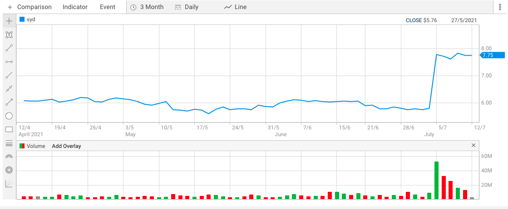Select the horizontal segment tool
Image resolution: width=508 pixels, height=209 pixels.
(x=9, y=62)
